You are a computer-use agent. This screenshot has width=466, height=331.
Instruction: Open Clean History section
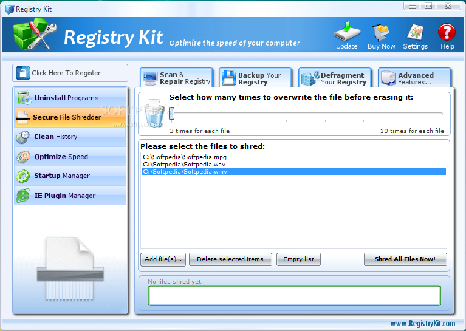70,137
